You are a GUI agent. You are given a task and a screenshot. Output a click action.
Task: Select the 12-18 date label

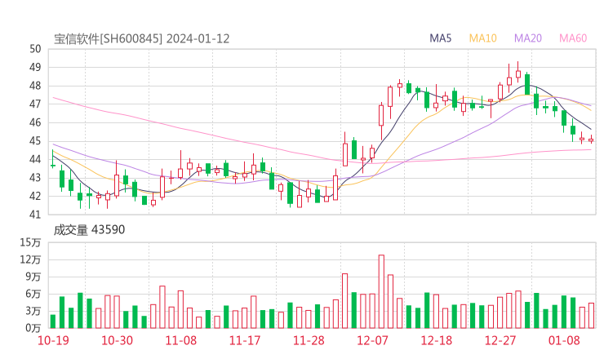437,340
